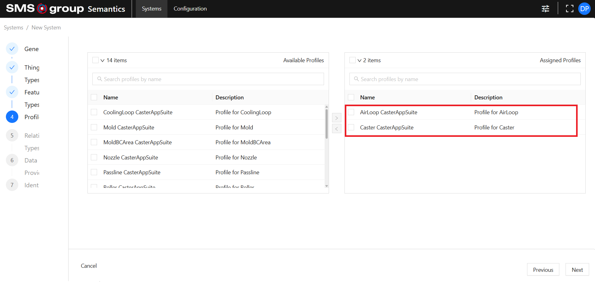Viewport: 595px width, 282px height.
Task: Select 'Profile for Caster' description cell
Action: click(494, 127)
